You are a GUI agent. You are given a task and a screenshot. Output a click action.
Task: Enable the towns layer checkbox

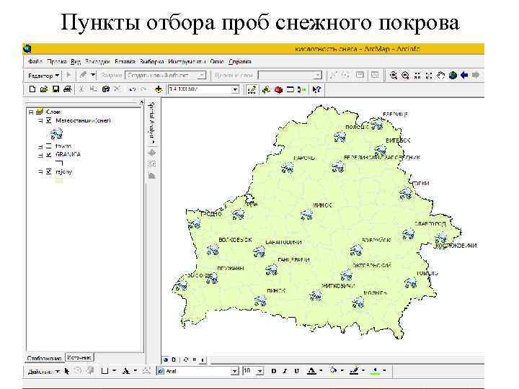(48, 146)
